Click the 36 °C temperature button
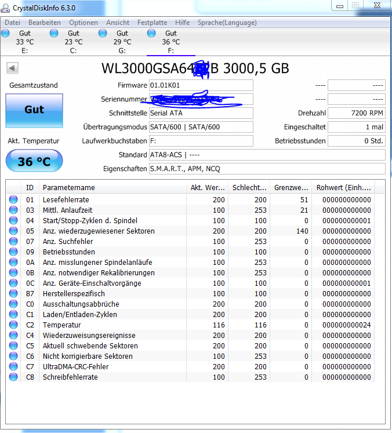 (x=34, y=161)
